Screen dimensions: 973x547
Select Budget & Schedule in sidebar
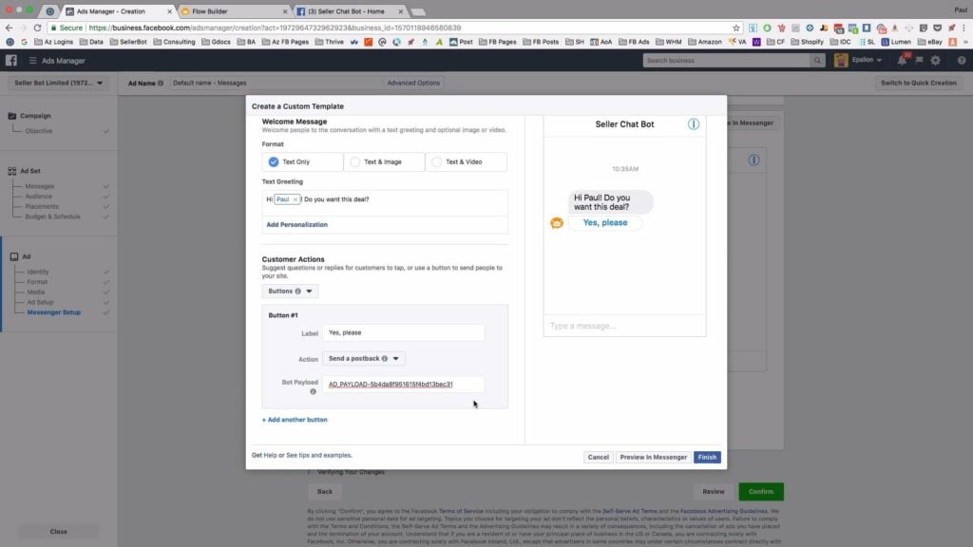tap(53, 217)
